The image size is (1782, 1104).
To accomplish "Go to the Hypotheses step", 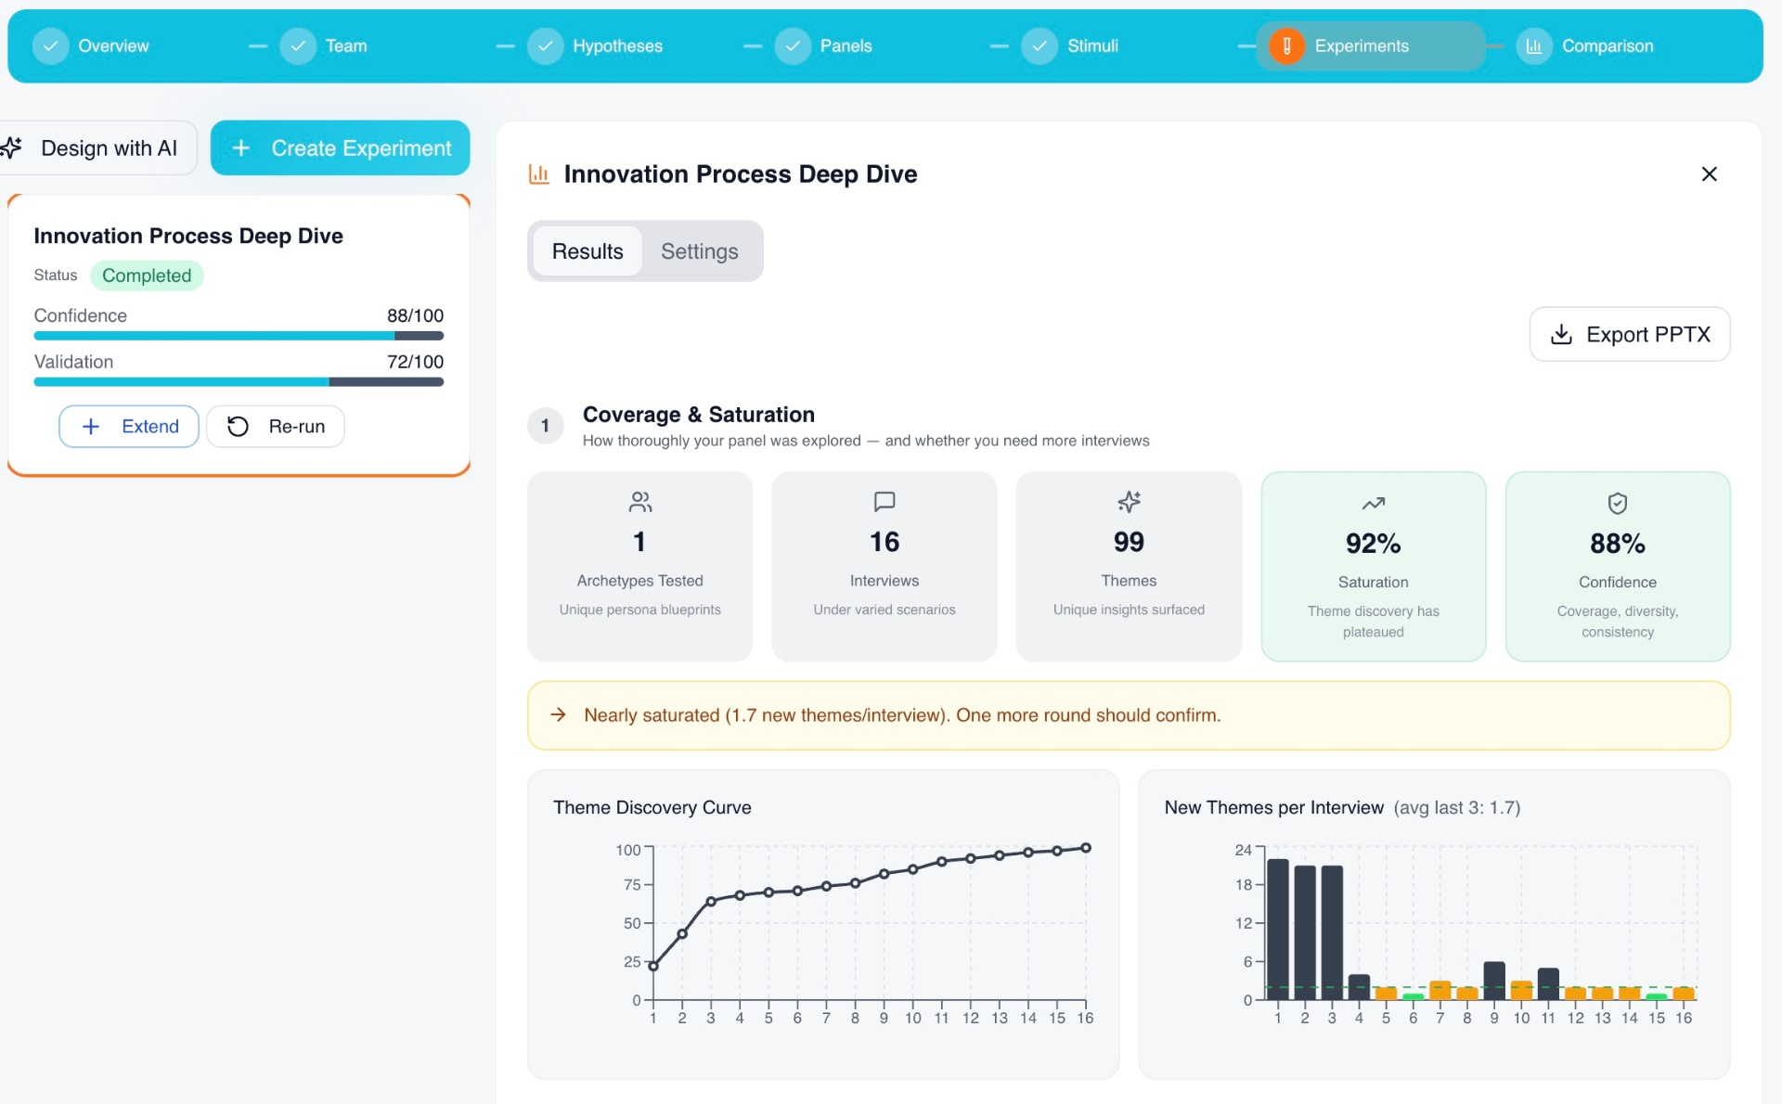I will point(595,45).
